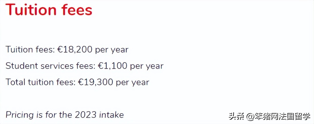Click the word "Total" in the third line
Image resolution: width=314 pixels, height=124 pixels.
click(x=15, y=82)
